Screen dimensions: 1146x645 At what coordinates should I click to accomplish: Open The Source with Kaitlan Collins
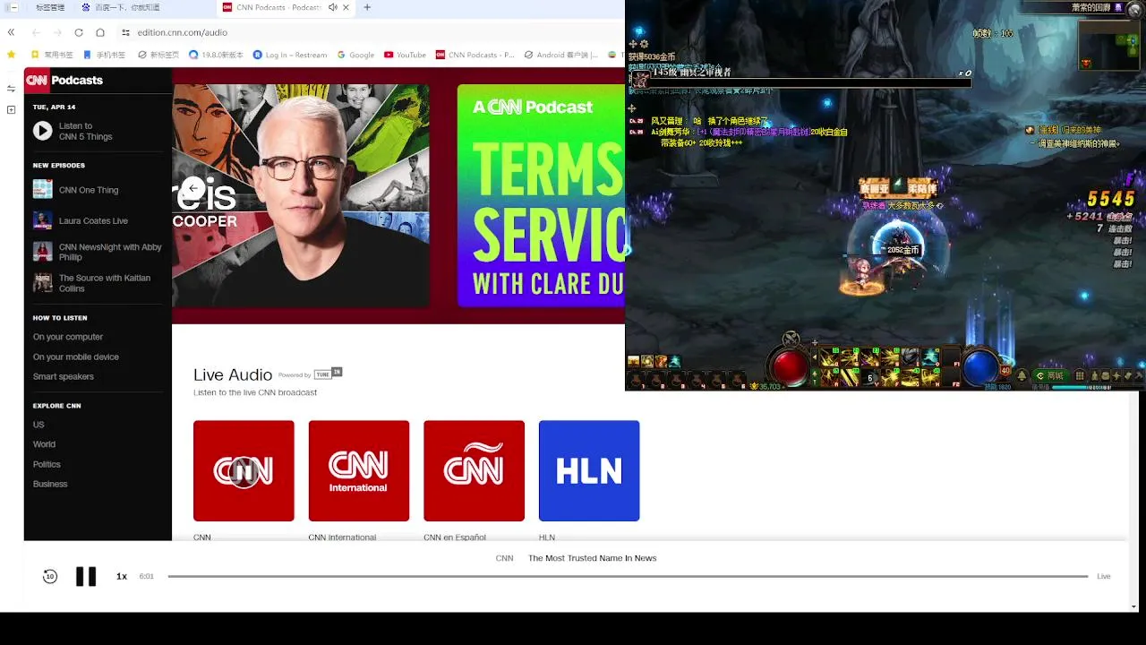(x=92, y=283)
